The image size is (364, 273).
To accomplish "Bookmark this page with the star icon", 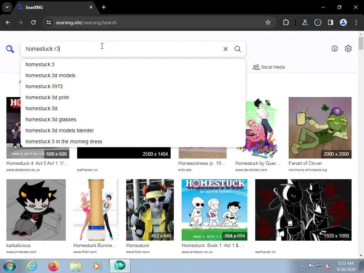I will pos(268,22).
